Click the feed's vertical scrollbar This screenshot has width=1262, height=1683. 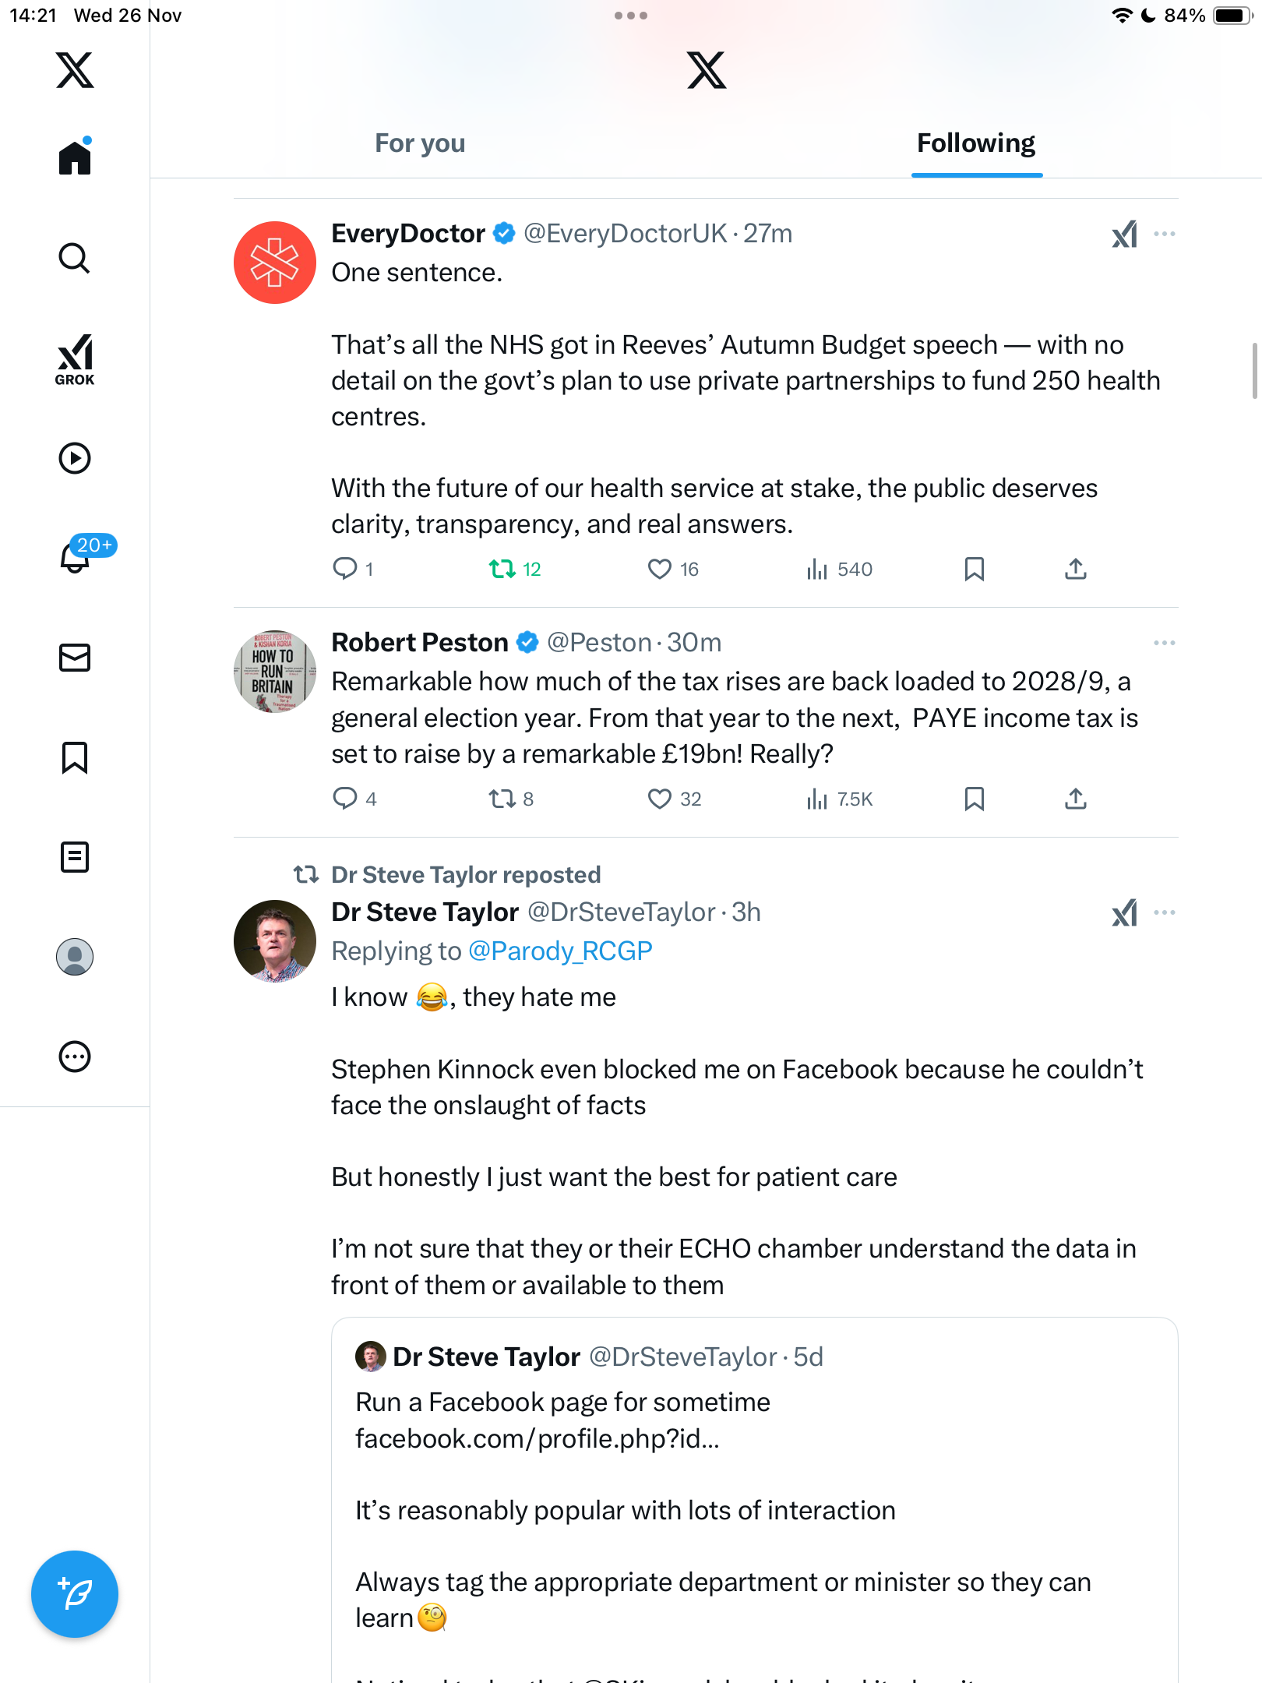pyautogui.click(x=1254, y=370)
